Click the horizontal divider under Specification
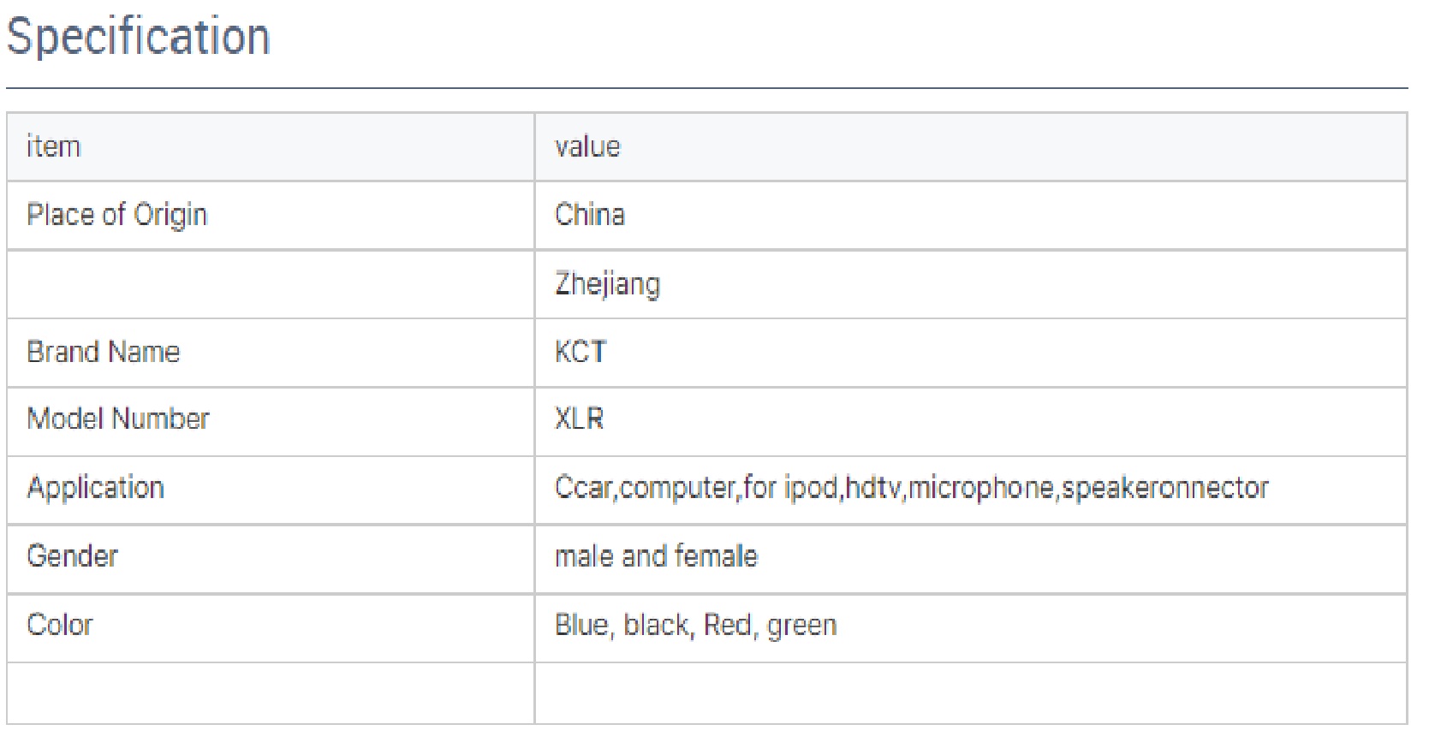Image resolution: width=1429 pixels, height=754 pixels. [706, 88]
